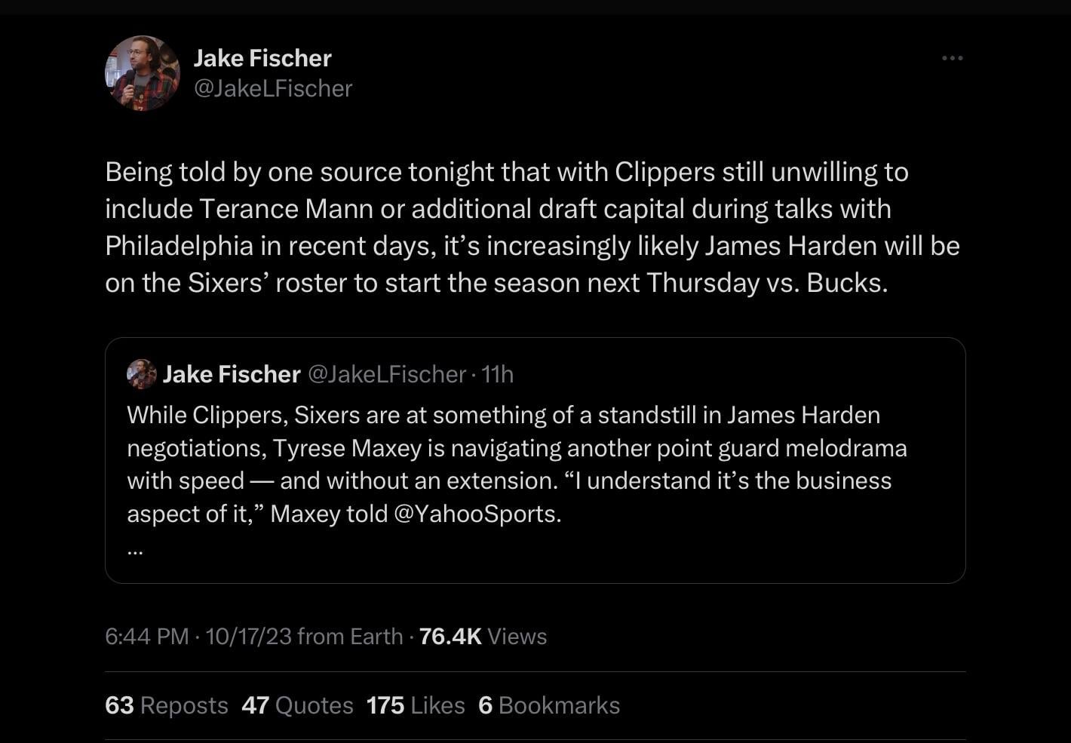Show the 63 Reposts list
Image resolution: width=1071 pixels, height=743 pixels.
[x=167, y=705]
